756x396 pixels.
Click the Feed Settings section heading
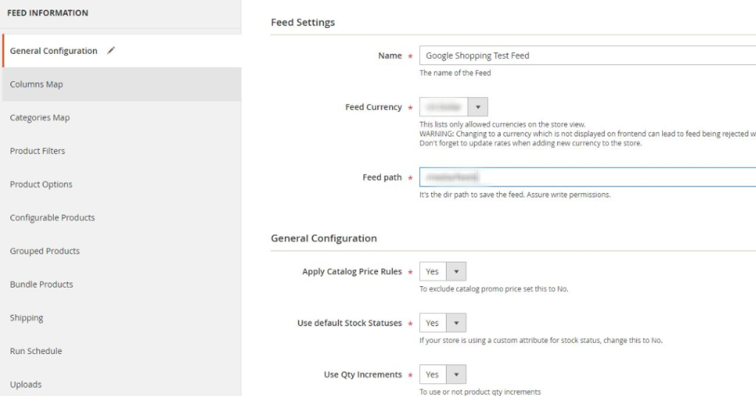303,22
